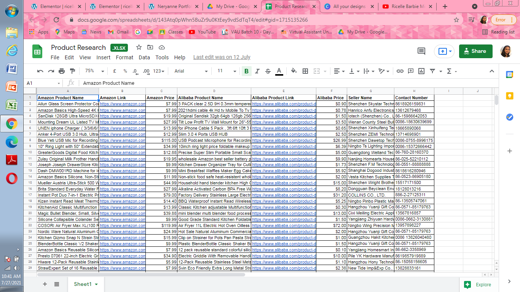The image size is (520, 292).
Task: Click the Present to meeting button
Action: tap(444, 51)
